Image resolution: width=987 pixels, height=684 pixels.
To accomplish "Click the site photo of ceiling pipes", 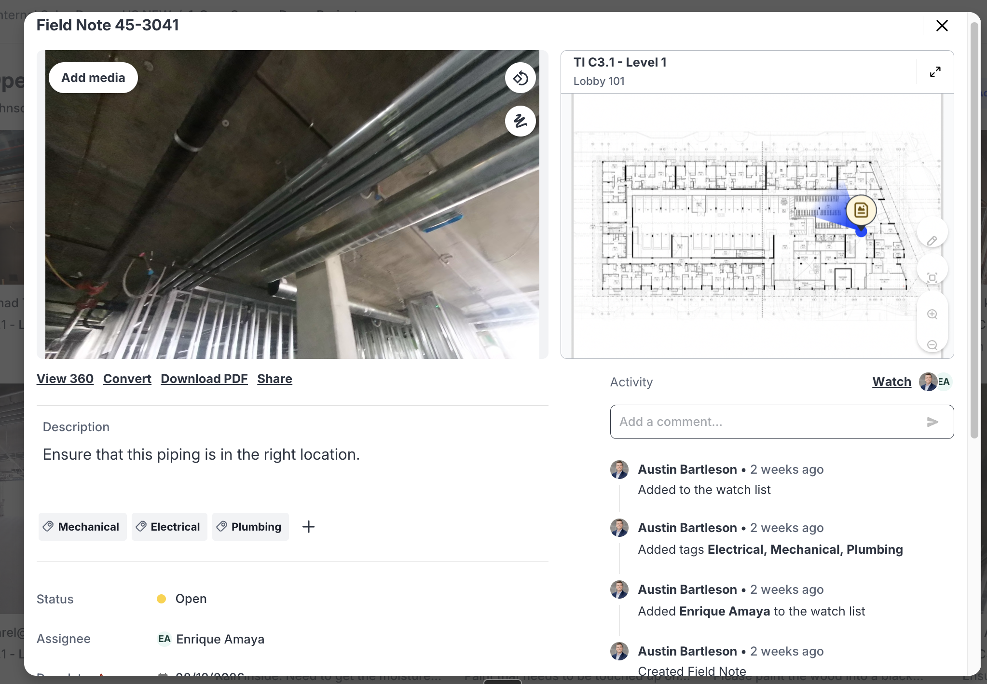I will point(292,205).
